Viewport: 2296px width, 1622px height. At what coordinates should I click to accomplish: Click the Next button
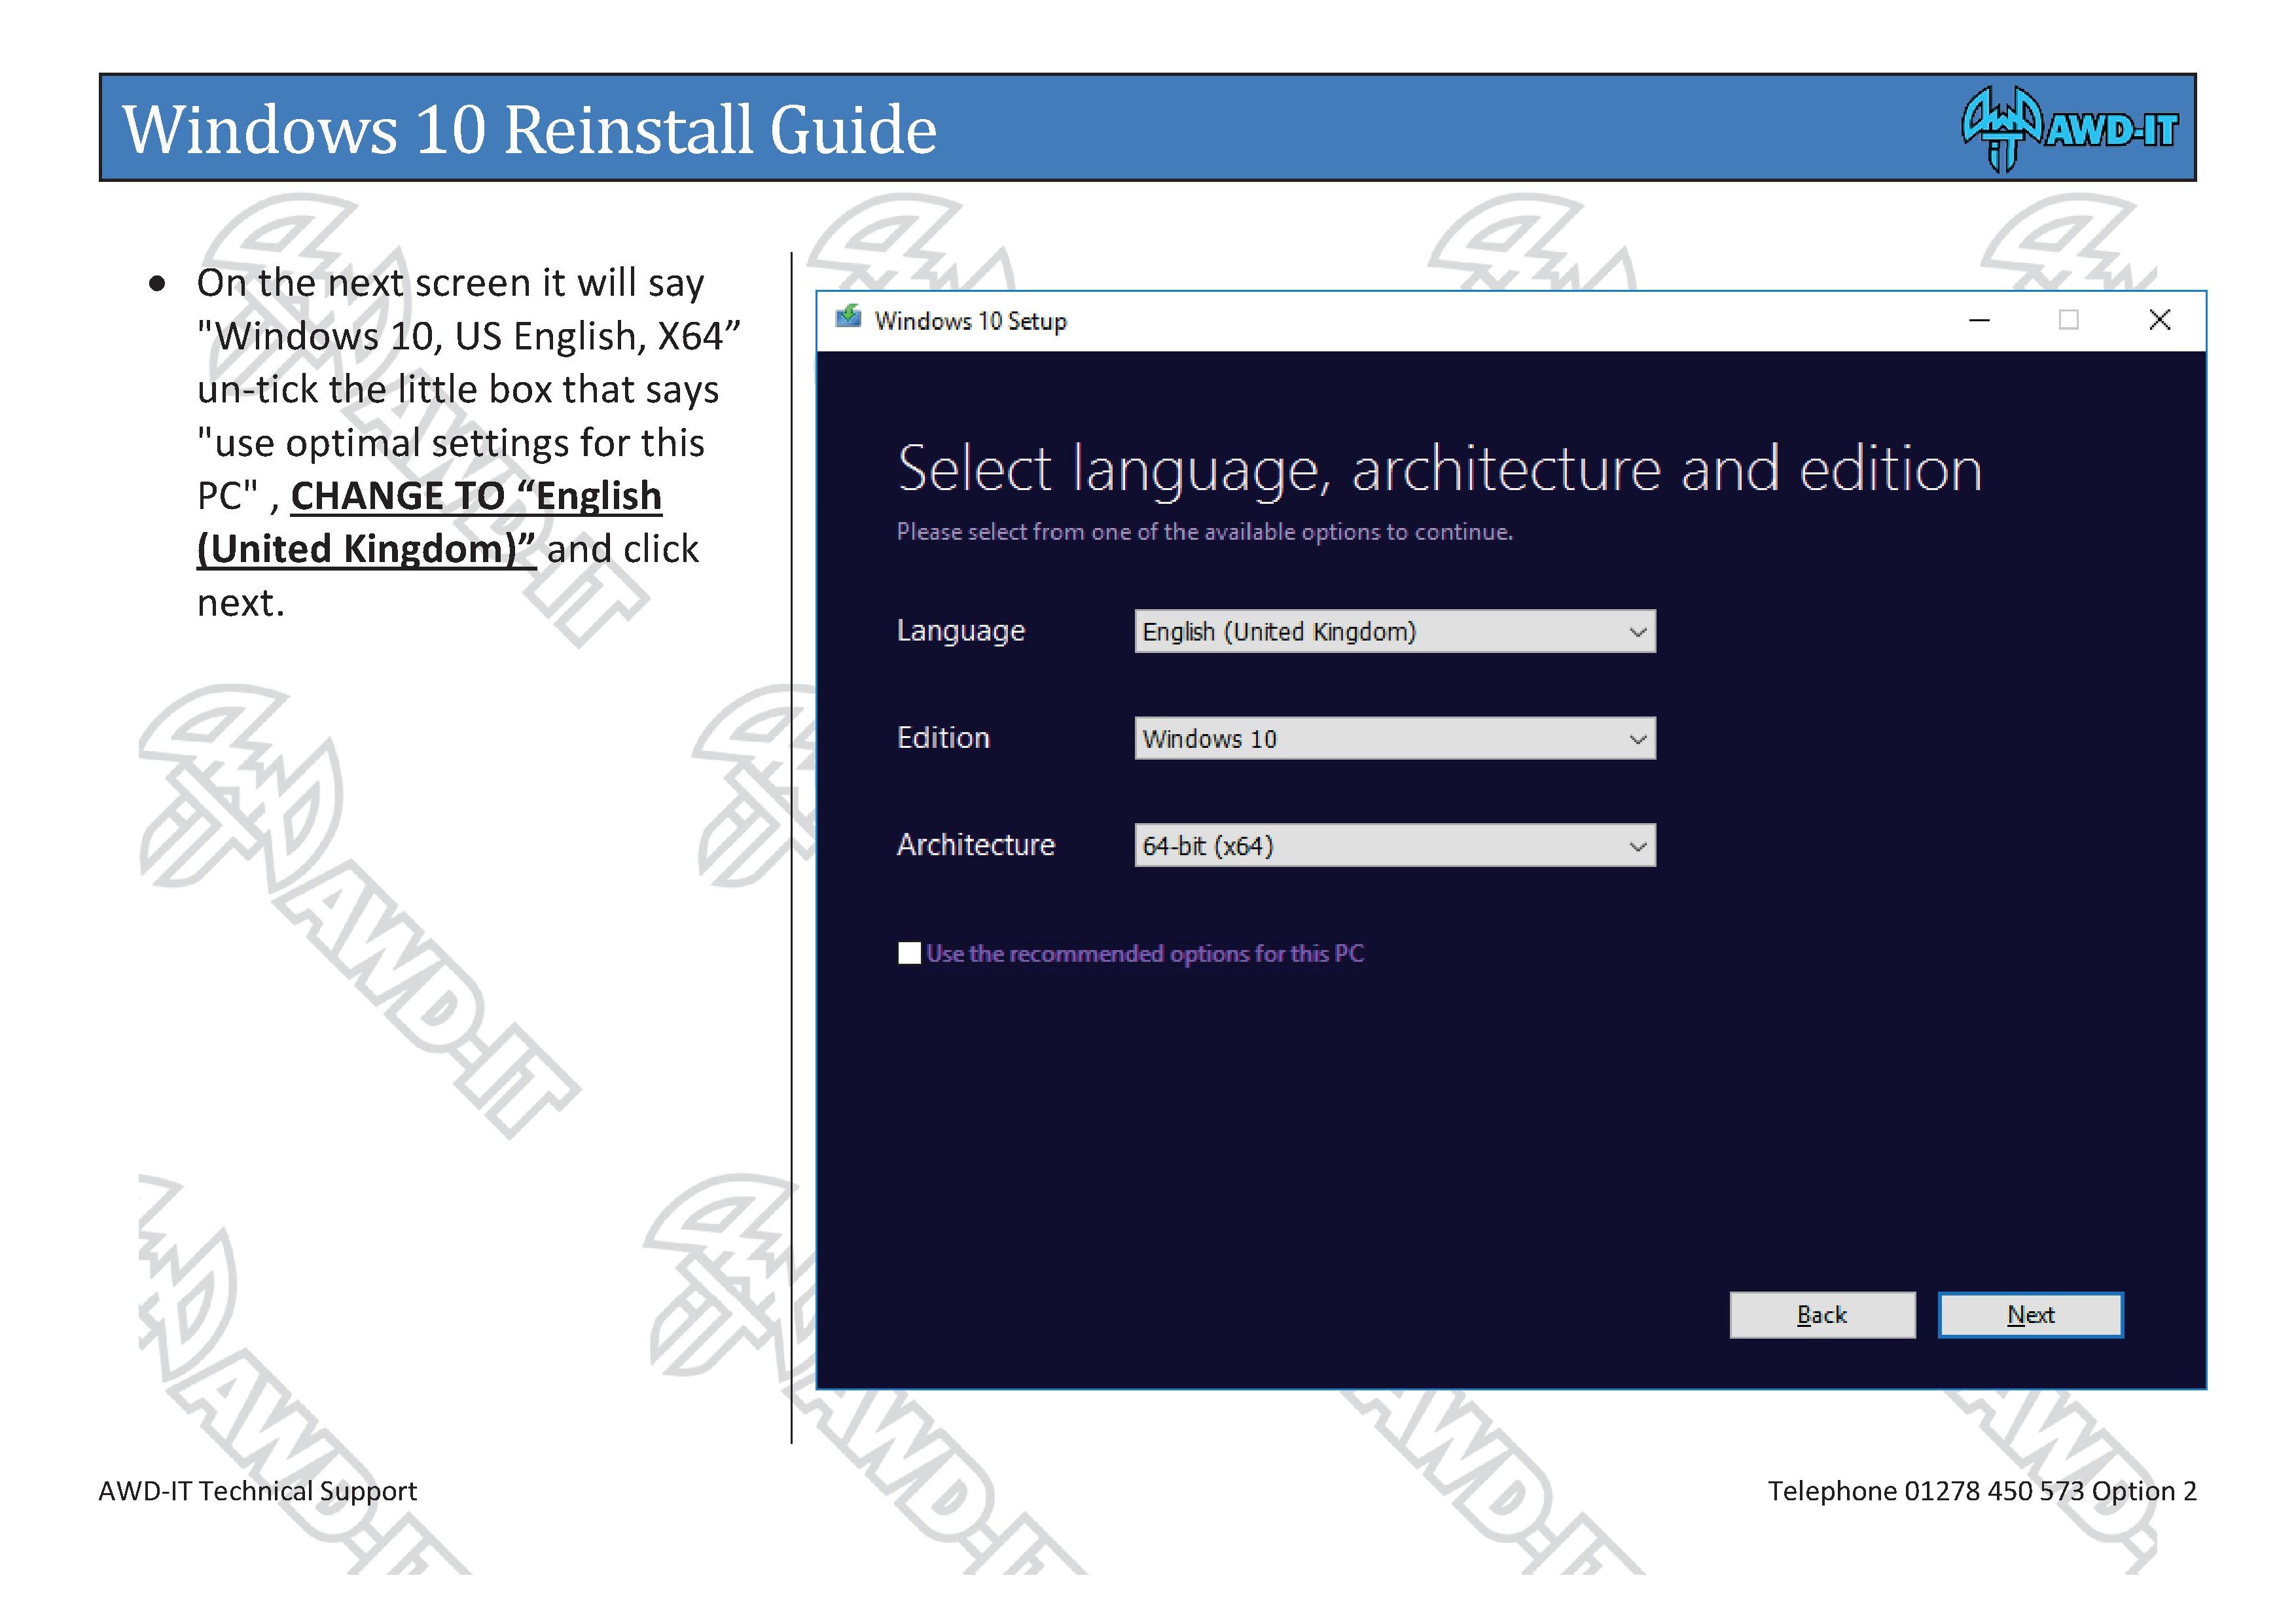point(2030,1315)
